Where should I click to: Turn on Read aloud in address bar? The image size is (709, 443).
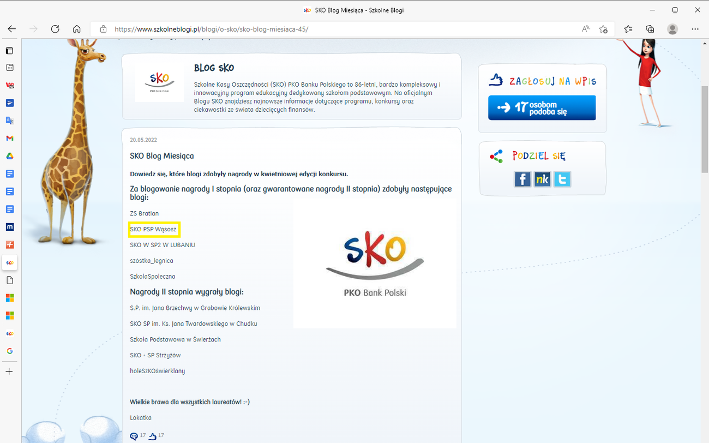(x=586, y=29)
